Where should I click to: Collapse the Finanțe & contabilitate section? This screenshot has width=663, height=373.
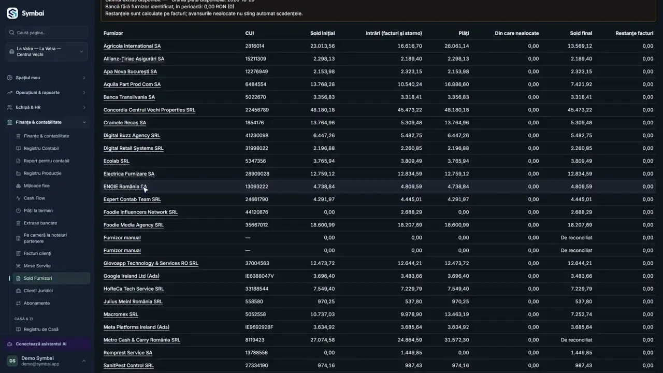point(47,122)
